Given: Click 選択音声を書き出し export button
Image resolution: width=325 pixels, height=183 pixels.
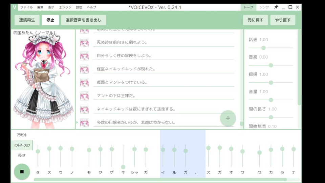Looking at the screenshot, I should coord(84,20).
